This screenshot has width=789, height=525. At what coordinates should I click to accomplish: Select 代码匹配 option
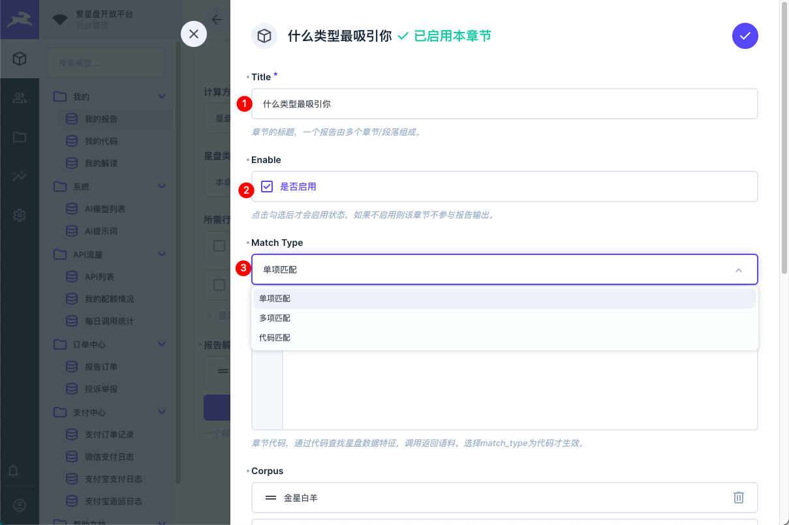pos(275,338)
